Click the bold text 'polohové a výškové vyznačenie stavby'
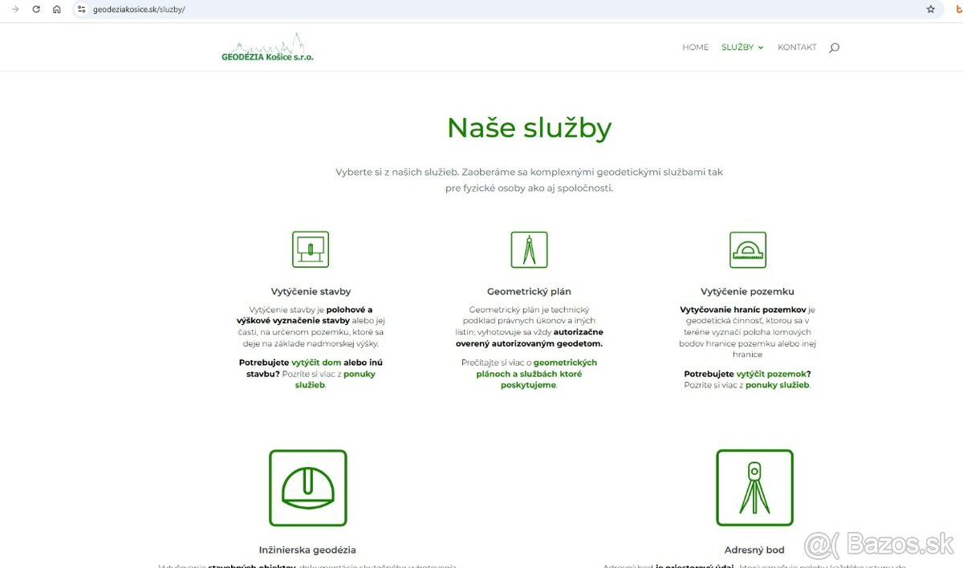 point(306,315)
